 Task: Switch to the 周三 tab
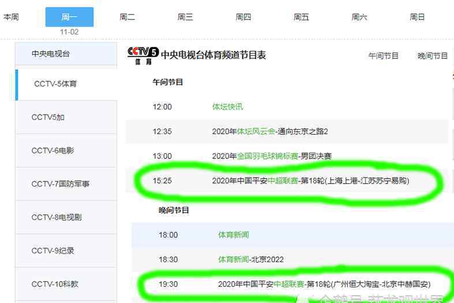pyautogui.click(x=185, y=17)
